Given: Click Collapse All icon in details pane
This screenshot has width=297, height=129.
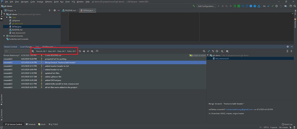Looking at the screenshot, I should pos(291,51).
